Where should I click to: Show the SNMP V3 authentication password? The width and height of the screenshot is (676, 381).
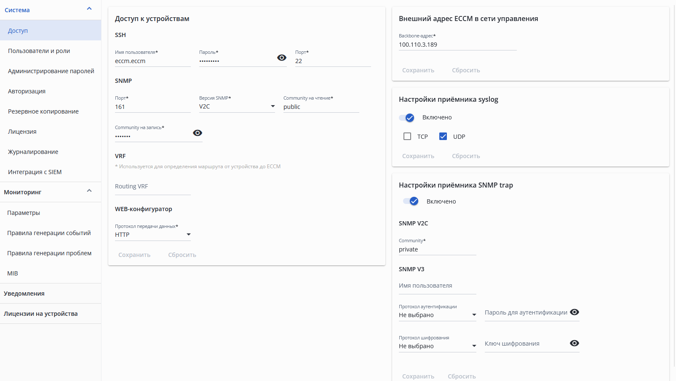coord(574,312)
